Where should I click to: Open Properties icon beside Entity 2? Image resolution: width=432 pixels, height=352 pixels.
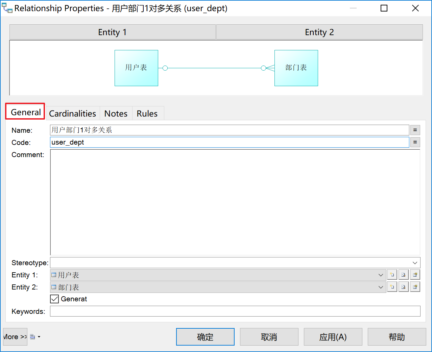coord(415,287)
